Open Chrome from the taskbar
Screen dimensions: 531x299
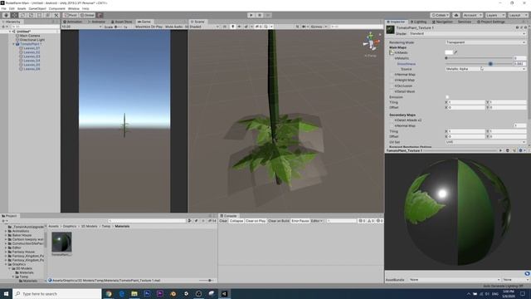pyautogui.click(x=109, y=293)
